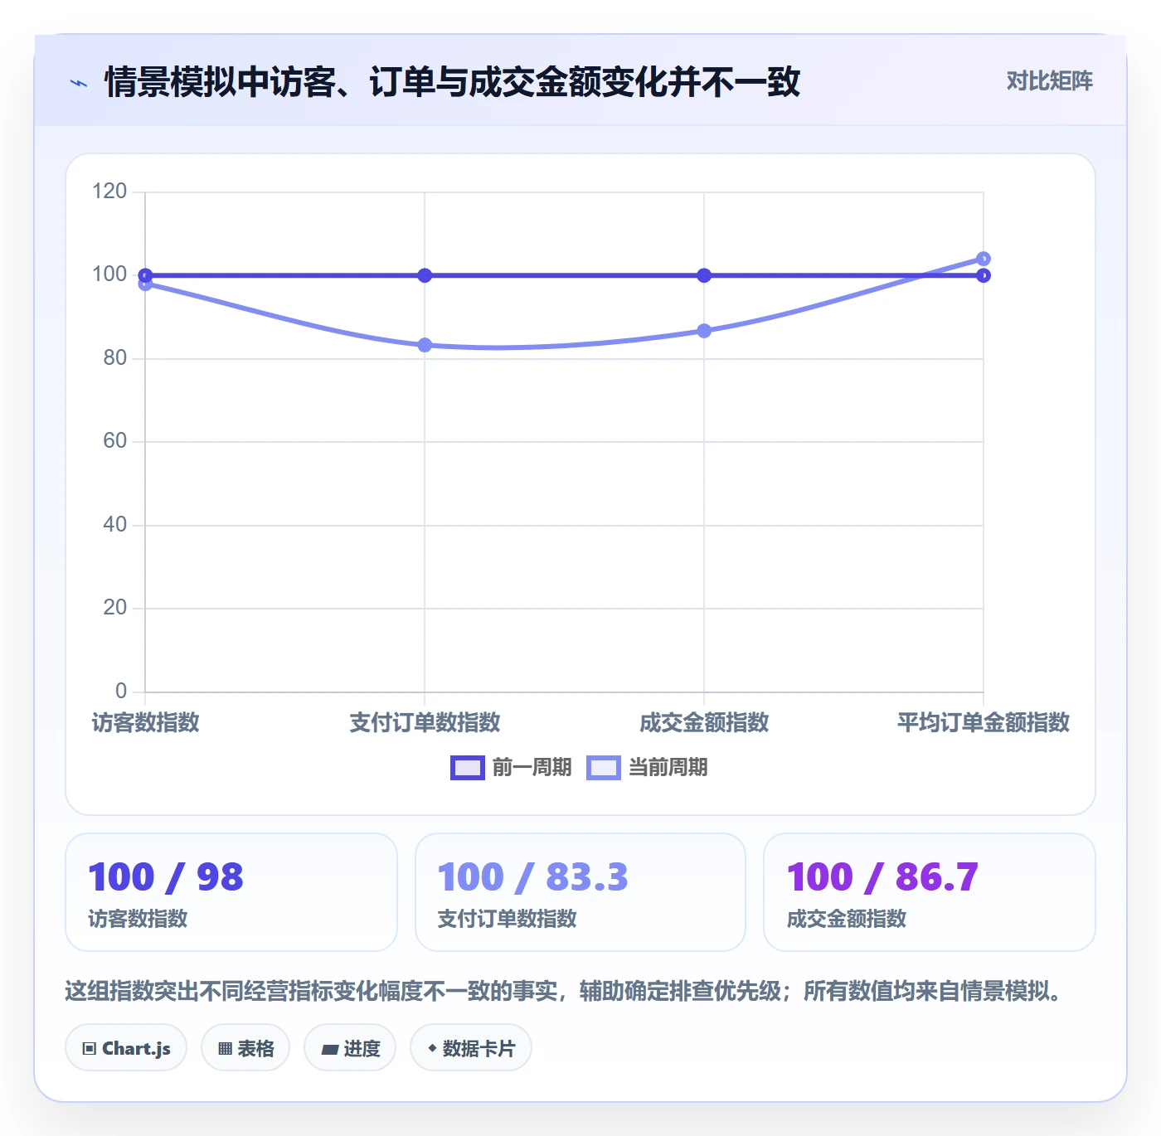Click the square icon in the Chart.js chip
Image resolution: width=1161 pixels, height=1136 pixels.
click(90, 1049)
